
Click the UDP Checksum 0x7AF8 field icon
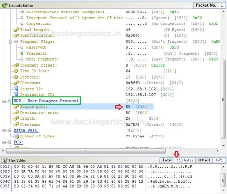16,124
